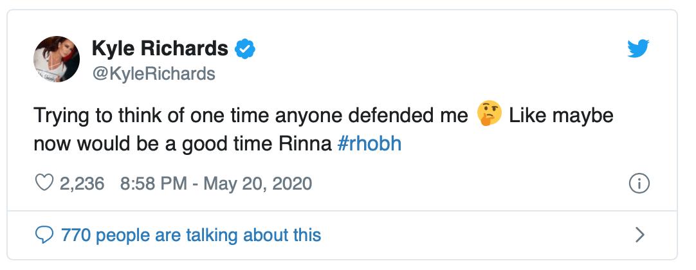Open the #rhobh hashtag
Viewport: 696px width, 270px height.
point(369,143)
